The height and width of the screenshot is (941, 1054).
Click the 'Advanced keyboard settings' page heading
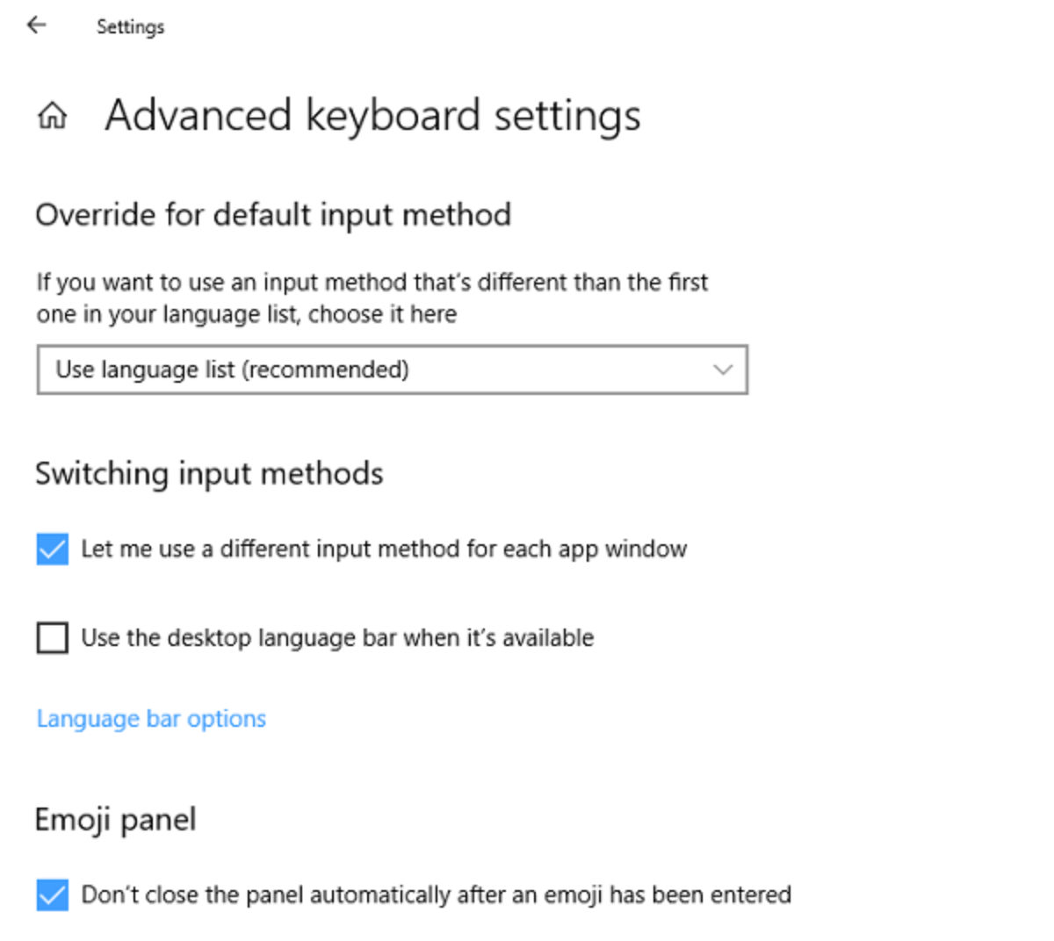click(x=372, y=116)
